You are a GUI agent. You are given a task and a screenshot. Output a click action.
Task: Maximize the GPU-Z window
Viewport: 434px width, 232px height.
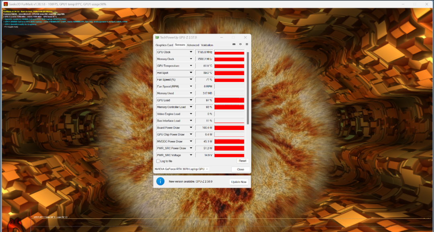click(233, 37)
